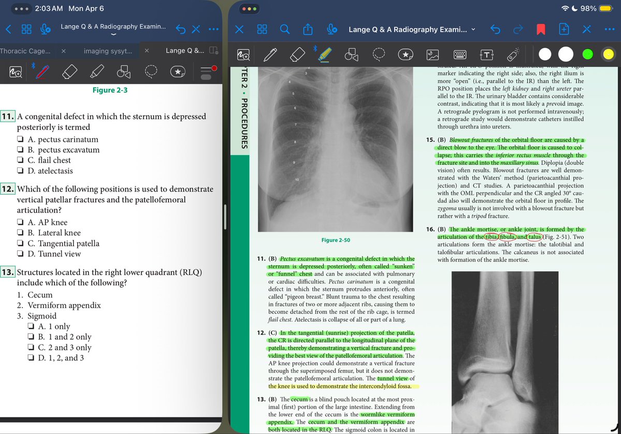Tick checkbox for A. AP knee
This screenshot has width=621, height=434.
tap(20, 222)
